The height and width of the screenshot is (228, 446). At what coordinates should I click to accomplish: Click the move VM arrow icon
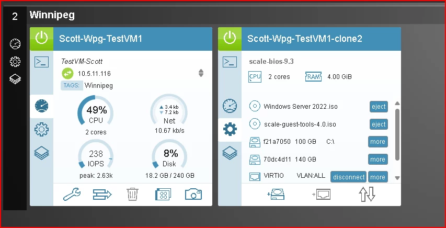[102, 195]
